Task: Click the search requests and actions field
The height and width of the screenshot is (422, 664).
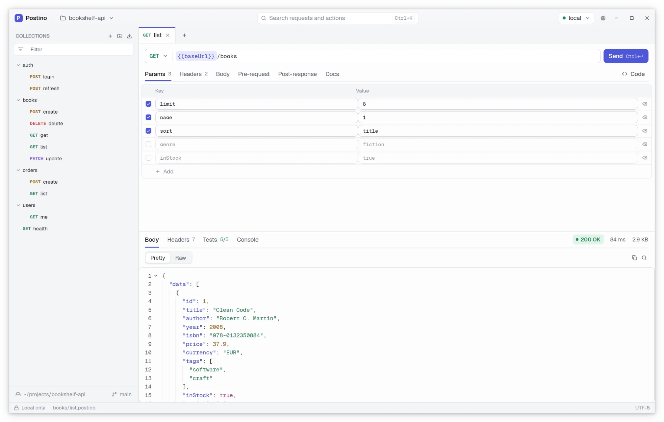Action: (338, 18)
